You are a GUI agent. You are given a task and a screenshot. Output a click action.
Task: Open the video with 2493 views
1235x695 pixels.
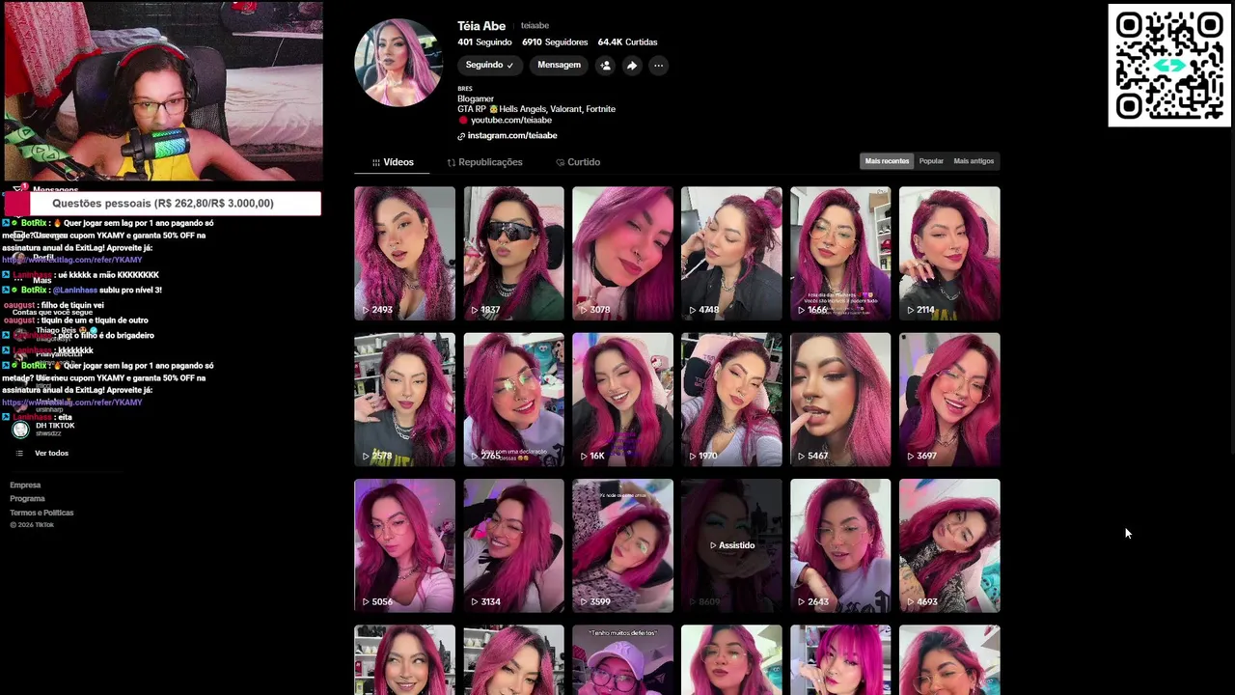point(404,253)
